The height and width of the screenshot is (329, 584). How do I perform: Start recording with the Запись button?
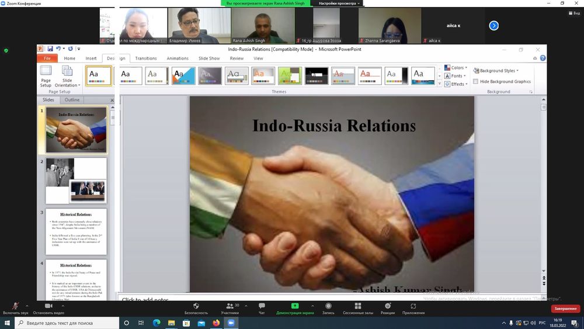point(328,308)
